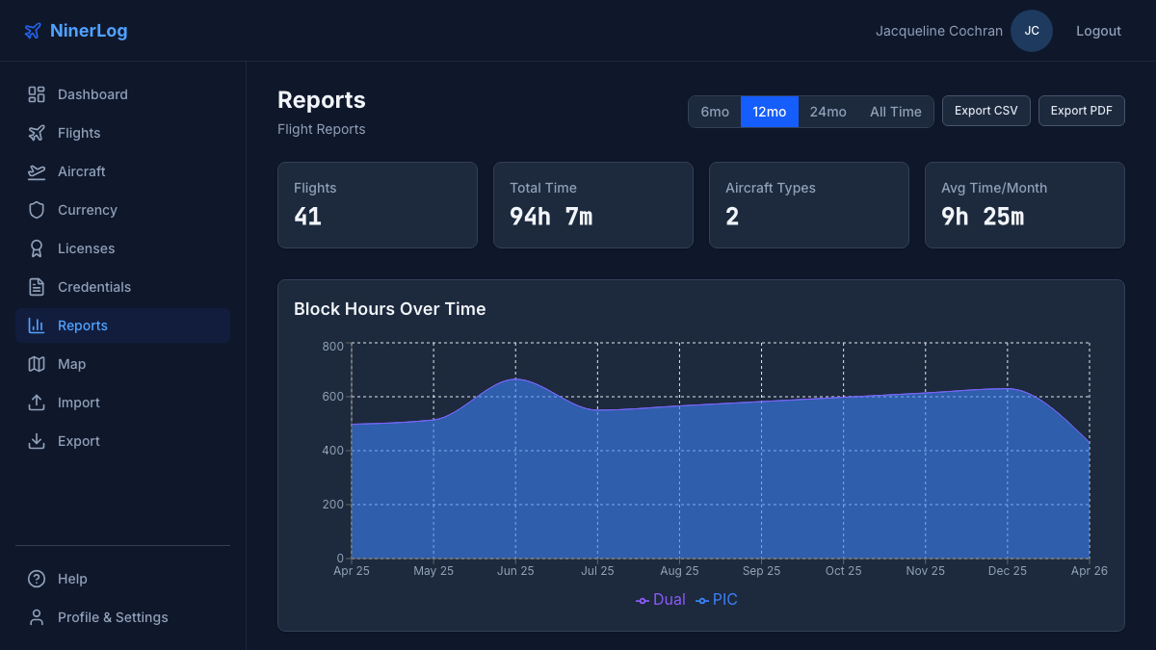Go to the Import page
This screenshot has width=1156, height=650.
(122, 403)
